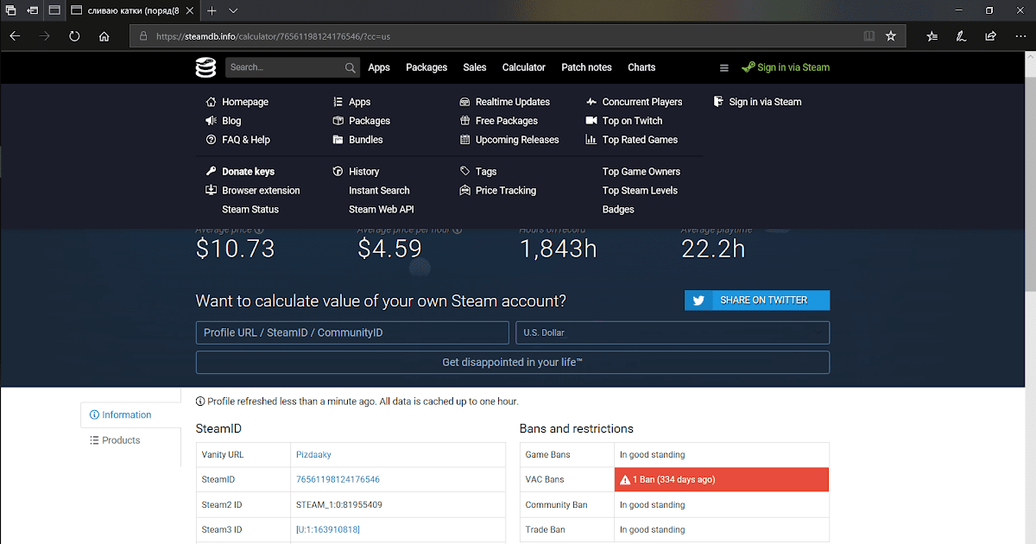Viewport: 1036px width, 544px height.
Task: Click the set tabs aside icon
Action: tap(32, 10)
